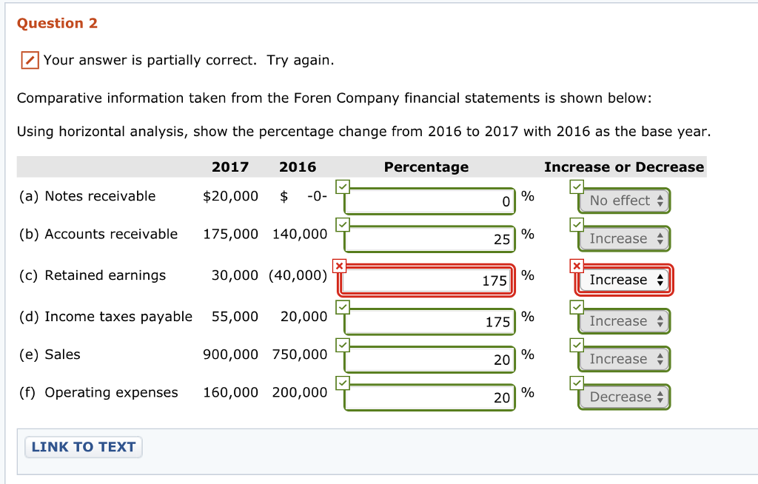Click the Question 2 heading

pyautogui.click(x=57, y=23)
